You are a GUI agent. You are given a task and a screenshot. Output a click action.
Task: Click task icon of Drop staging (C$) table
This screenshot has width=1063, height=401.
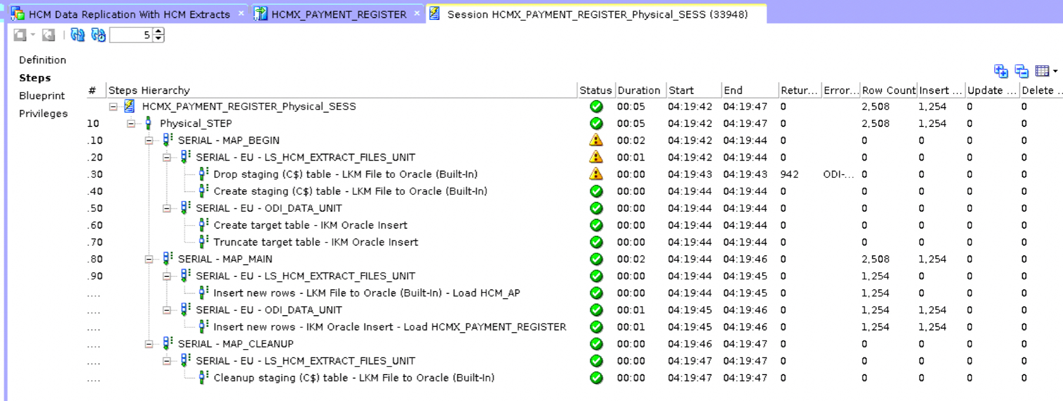(203, 173)
